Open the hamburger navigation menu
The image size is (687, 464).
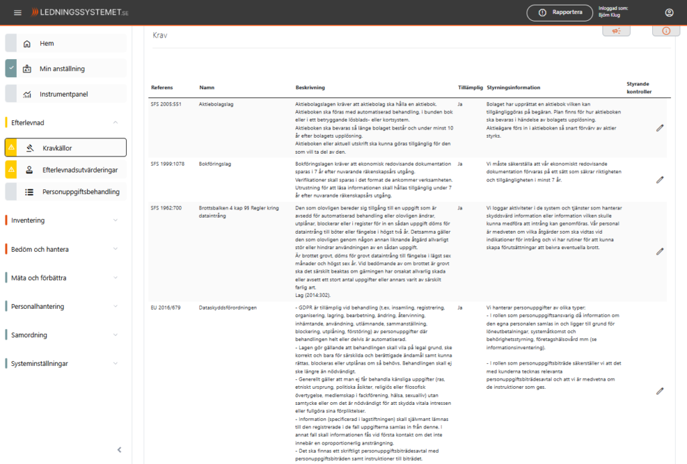point(17,13)
